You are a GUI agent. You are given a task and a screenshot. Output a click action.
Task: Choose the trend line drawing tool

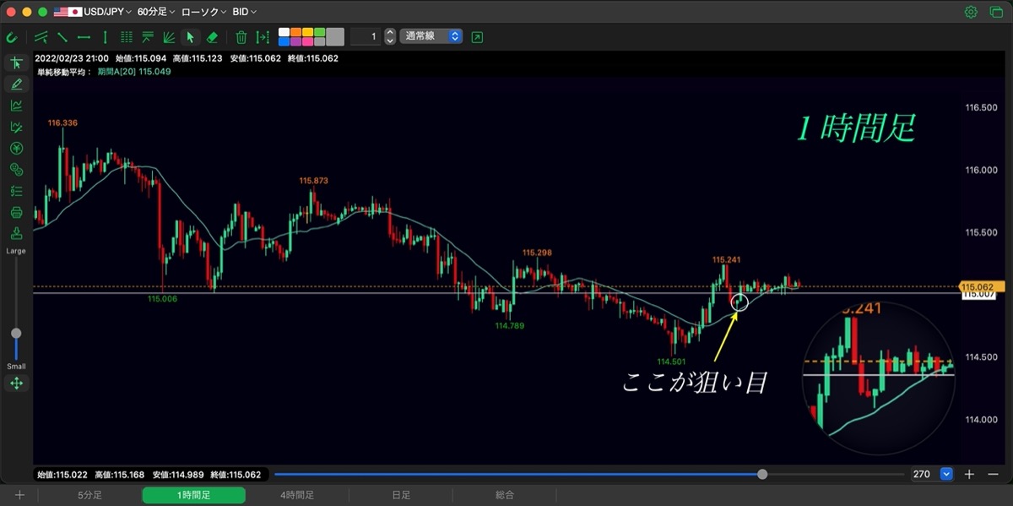coord(62,37)
